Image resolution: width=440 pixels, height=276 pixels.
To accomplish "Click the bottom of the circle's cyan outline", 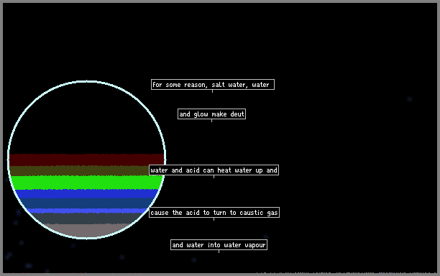I will point(86,238).
